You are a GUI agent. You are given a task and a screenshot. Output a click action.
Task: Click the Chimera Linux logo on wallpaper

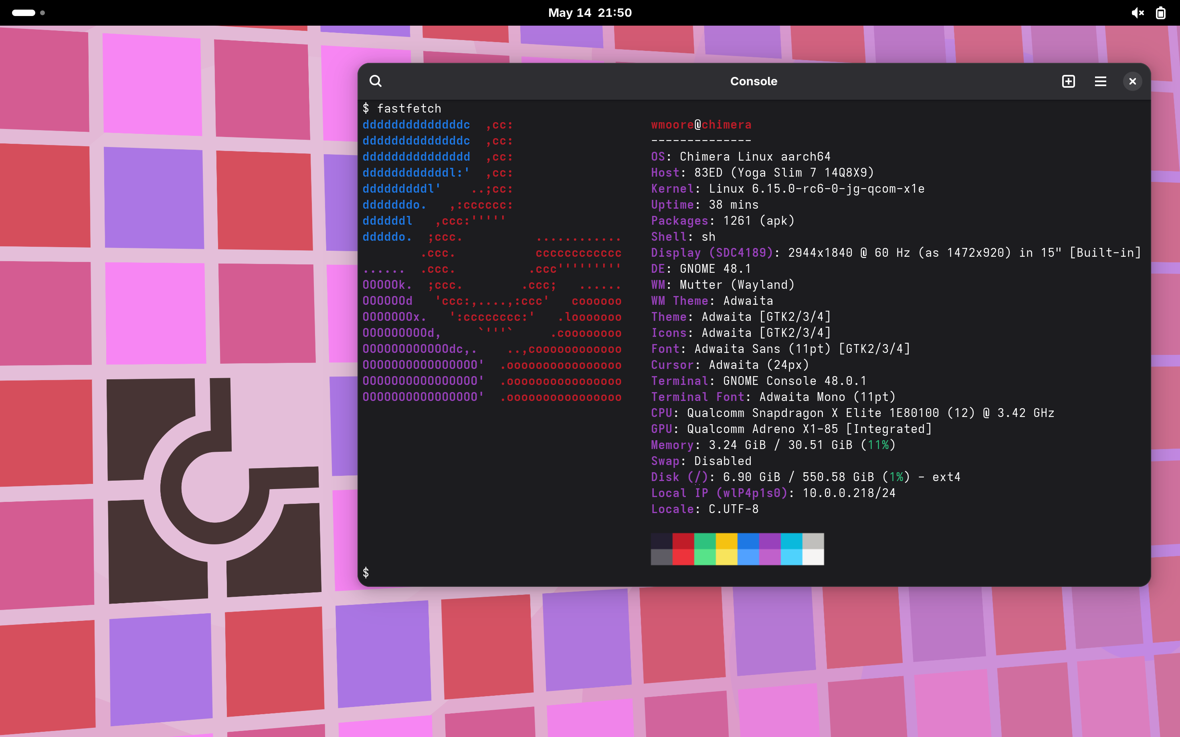[x=214, y=490]
